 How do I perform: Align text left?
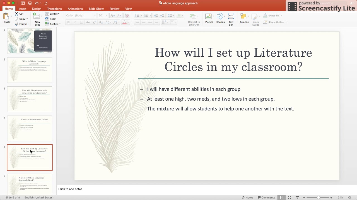(137, 22)
